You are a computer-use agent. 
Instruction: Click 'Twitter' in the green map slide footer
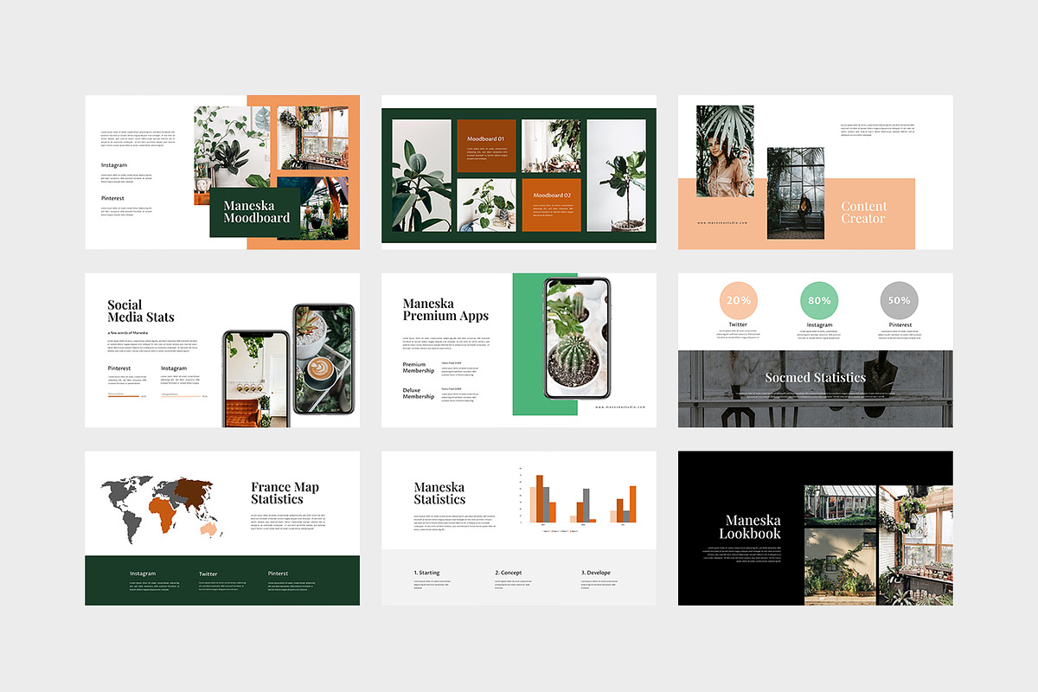208,573
